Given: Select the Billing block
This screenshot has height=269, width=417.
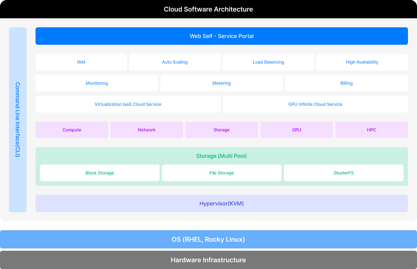Looking at the screenshot, I should click(x=346, y=83).
